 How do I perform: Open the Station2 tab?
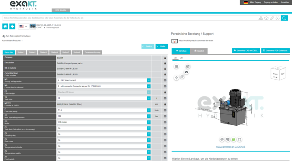32,52
